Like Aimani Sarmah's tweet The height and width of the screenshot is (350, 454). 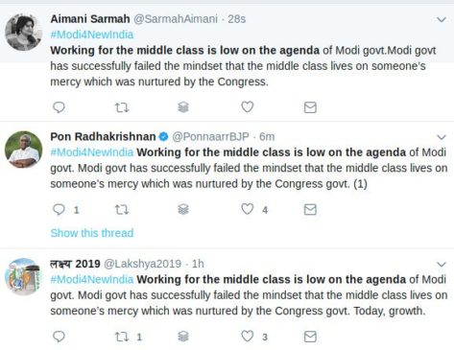click(x=248, y=106)
